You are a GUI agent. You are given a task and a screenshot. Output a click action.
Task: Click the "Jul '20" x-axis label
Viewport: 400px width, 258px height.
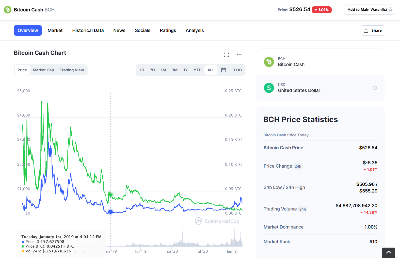(x=202, y=251)
